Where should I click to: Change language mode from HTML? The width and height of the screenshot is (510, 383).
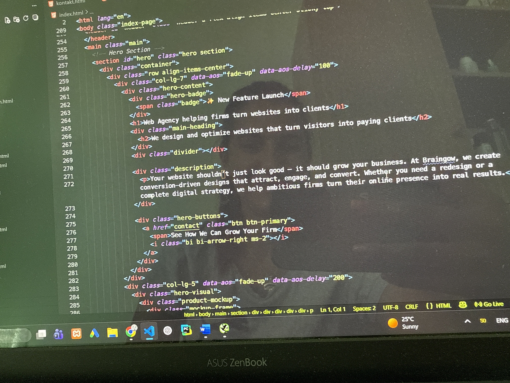click(x=439, y=306)
